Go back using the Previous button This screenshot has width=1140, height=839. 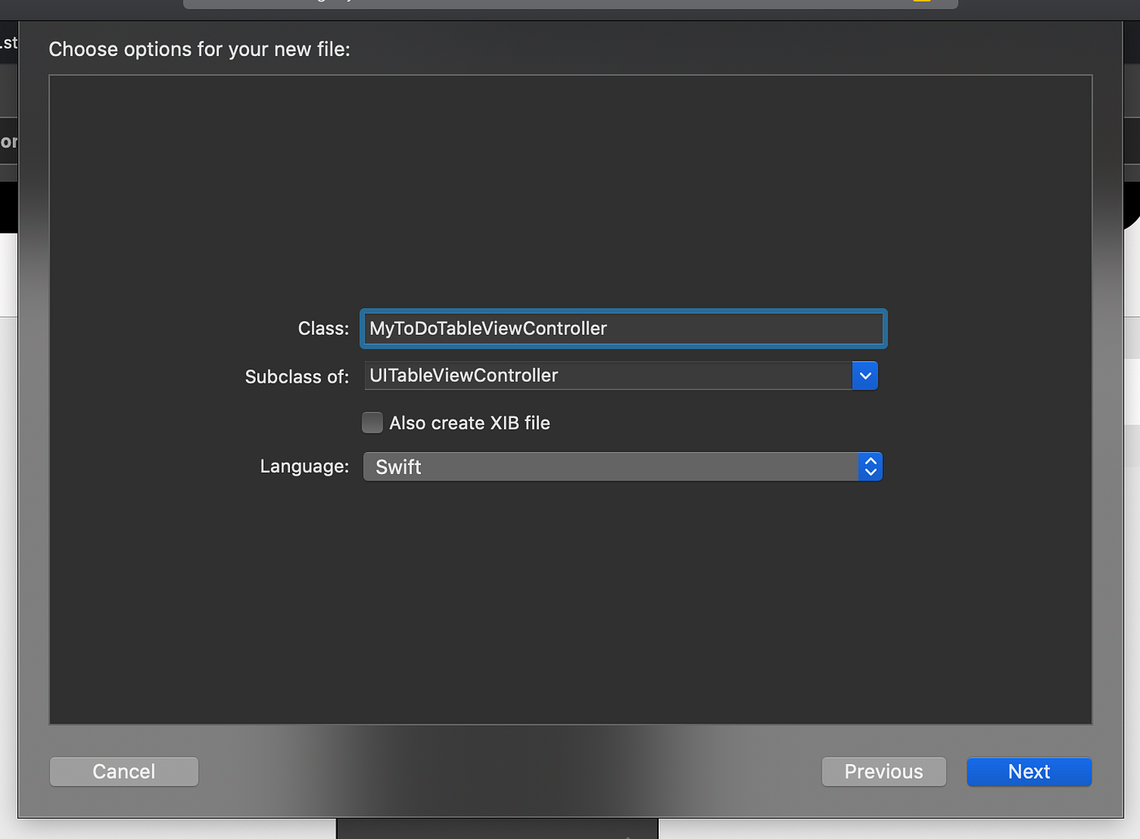883,771
